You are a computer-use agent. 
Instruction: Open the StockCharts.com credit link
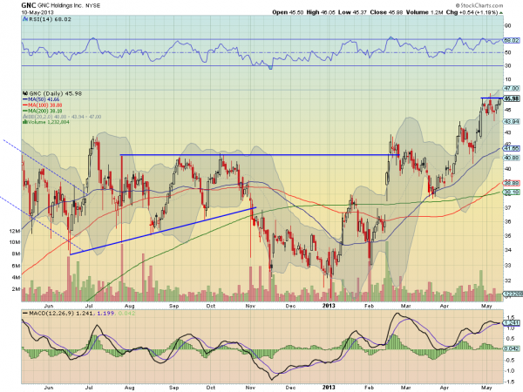click(479, 5)
